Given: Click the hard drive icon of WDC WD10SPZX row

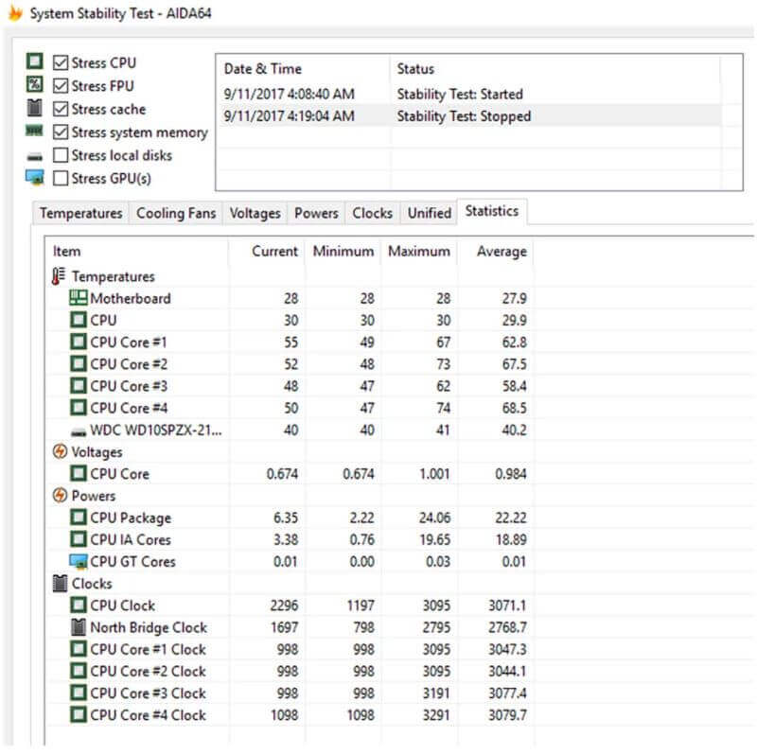Looking at the screenshot, I should coord(79,432).
